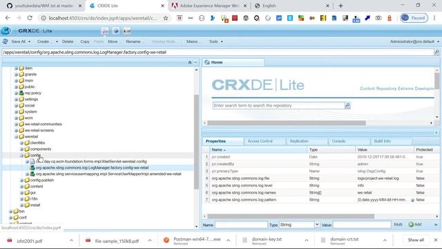Click the bookmark star in address bar

pos(166,18)
